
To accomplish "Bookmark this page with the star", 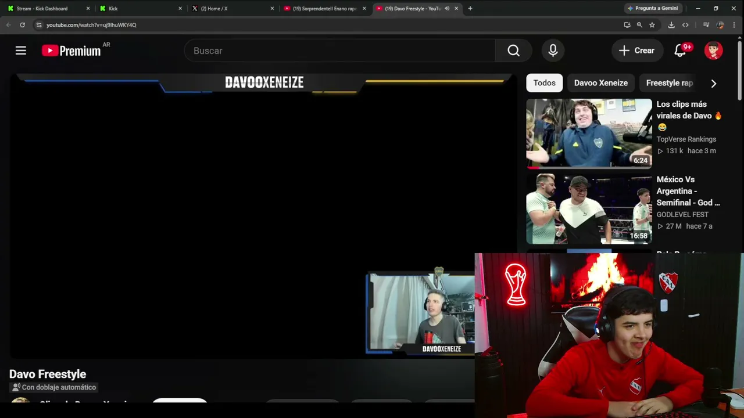I will pyautogui.click(x=652, y=25).
